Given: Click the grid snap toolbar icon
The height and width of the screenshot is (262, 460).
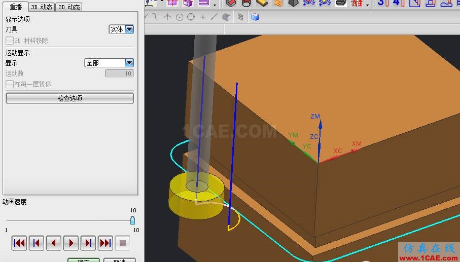Looking at the screenshot, I should (x=240, y=17).
